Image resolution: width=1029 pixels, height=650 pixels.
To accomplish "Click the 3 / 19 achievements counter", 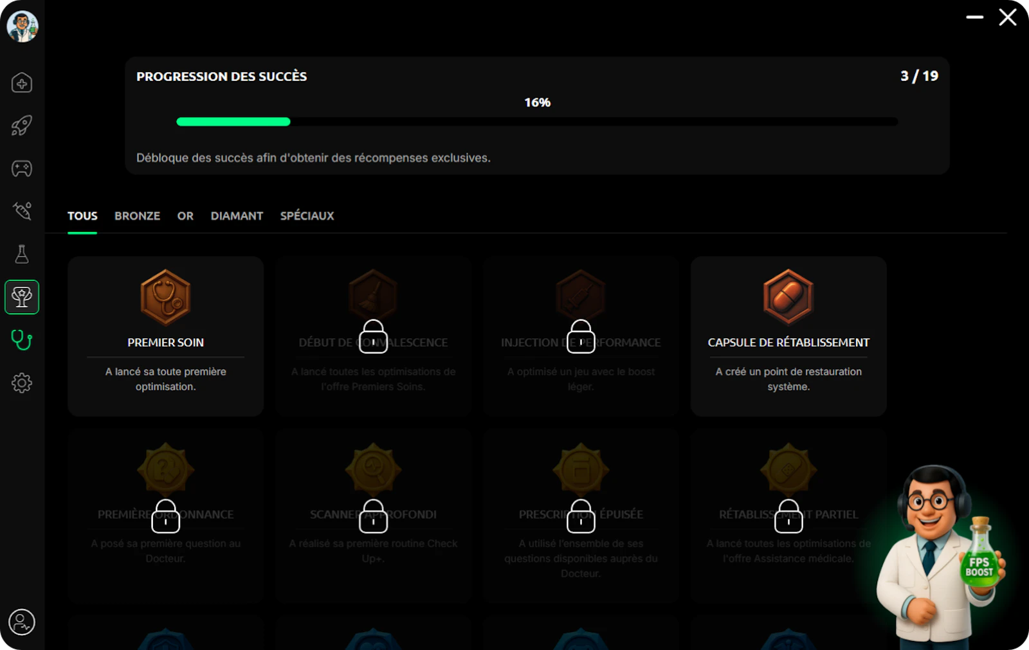I will (919, 76).
